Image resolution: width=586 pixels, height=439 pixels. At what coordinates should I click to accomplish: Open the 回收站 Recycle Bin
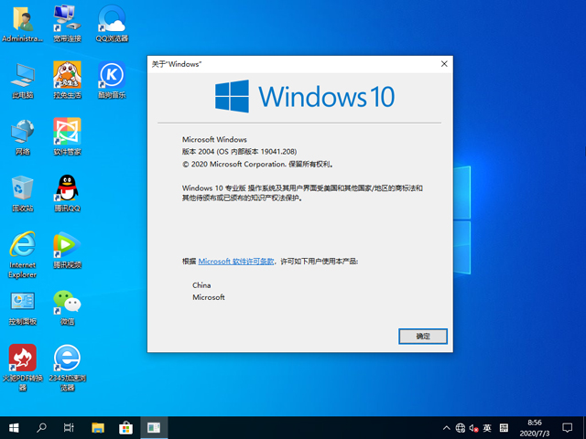22,193
